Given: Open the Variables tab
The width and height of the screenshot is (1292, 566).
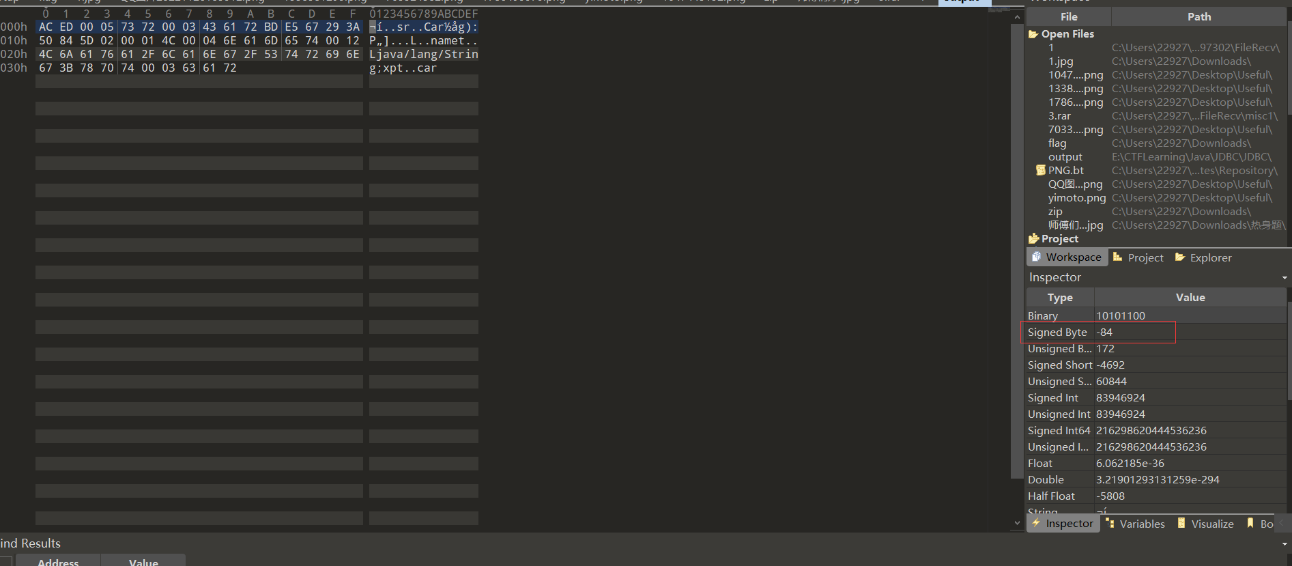Looking at the screenshot, I should [x=1135, y=524].
